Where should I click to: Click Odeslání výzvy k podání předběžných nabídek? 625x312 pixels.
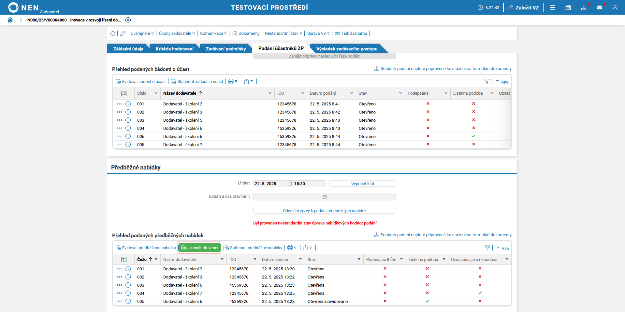tap(325, 210)
